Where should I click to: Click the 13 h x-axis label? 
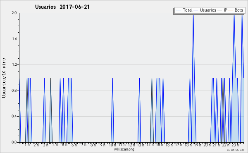point(141,145)
